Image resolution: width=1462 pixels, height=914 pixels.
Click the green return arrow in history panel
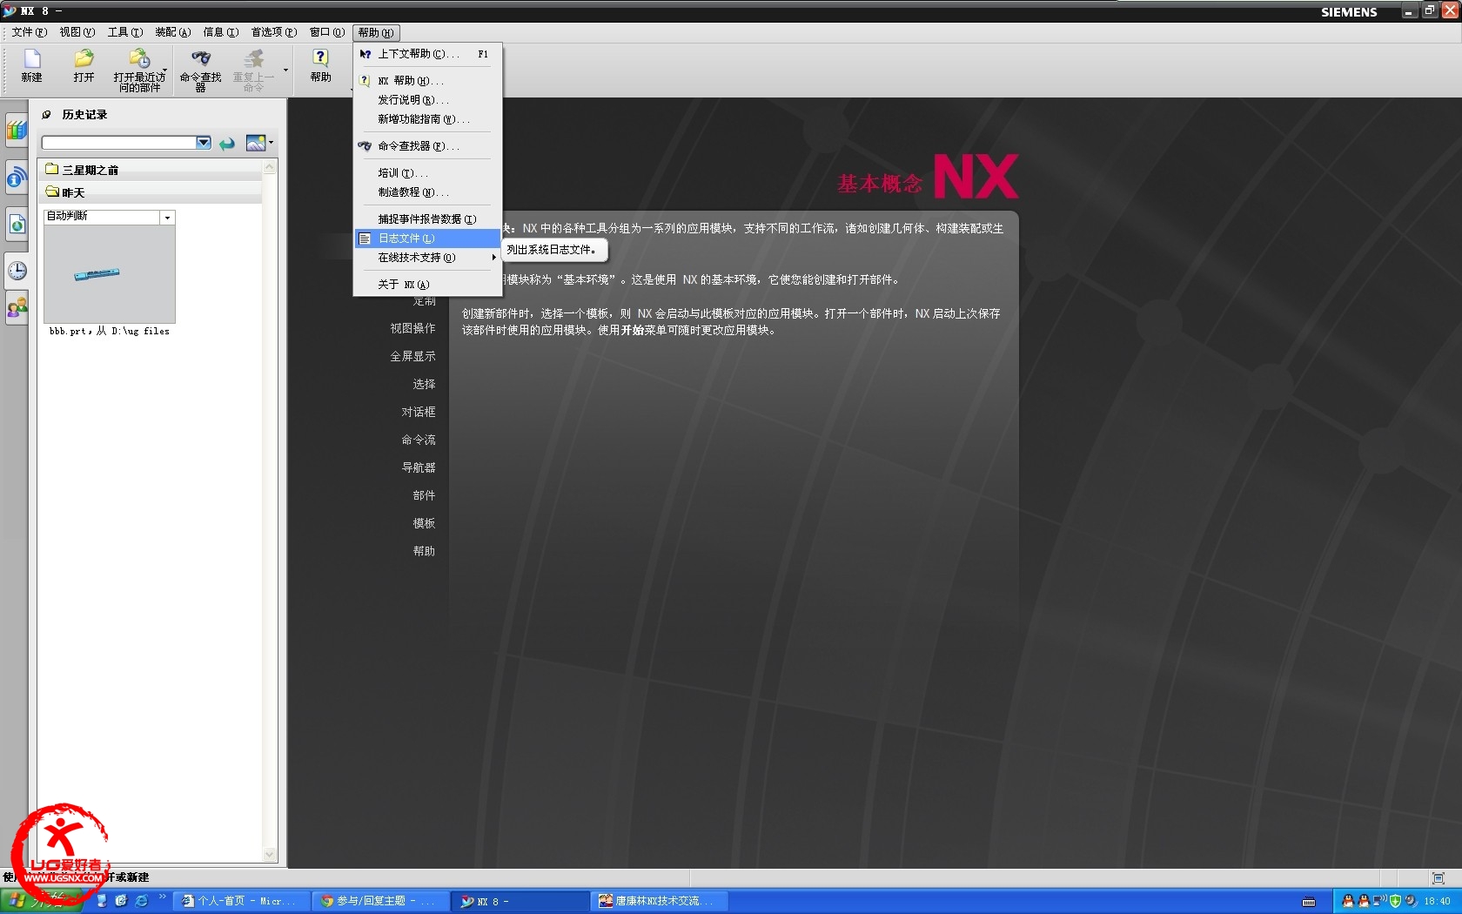pos(227,143)
